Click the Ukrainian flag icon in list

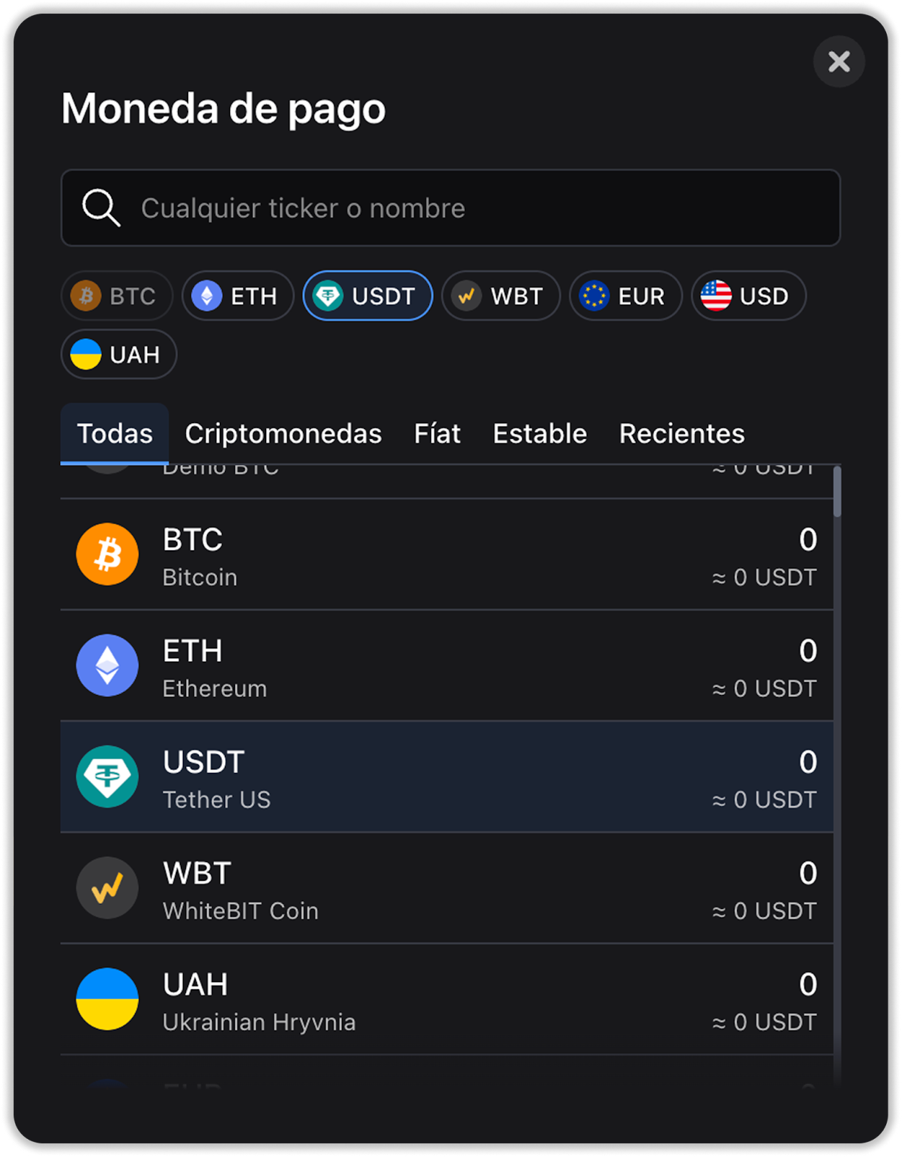pyautogui.click(x=107, y=999)
